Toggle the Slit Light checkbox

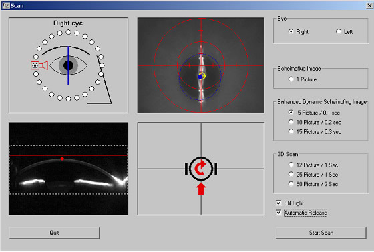coord(278,203)
